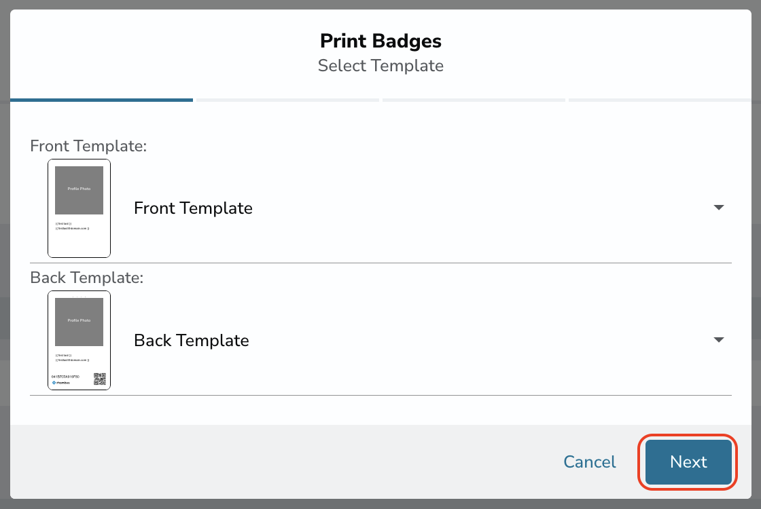Click the Profile Photo placeholder on back badge
Screen dimensions: 761x509
(x=79, y=322)
